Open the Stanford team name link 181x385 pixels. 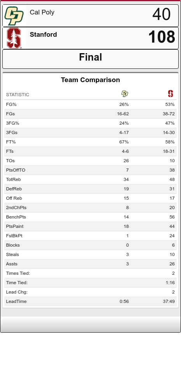(x=43, y=35)
